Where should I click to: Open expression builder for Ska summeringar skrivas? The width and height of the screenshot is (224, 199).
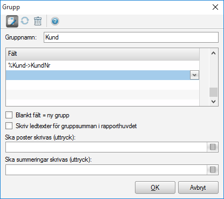click(x=213, y=170)
